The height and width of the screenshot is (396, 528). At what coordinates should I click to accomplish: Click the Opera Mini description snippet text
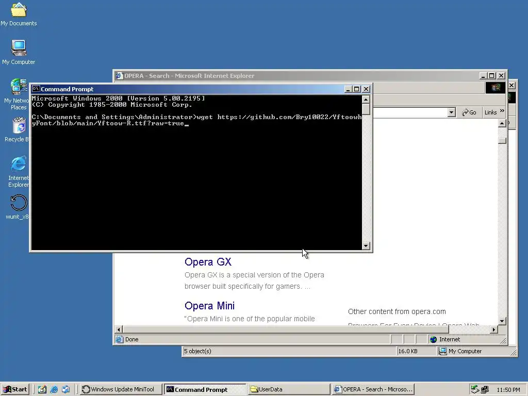coord(250,319)
